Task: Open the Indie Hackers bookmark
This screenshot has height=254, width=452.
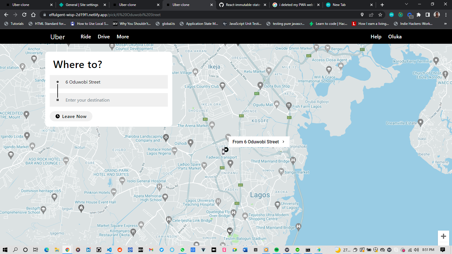Action: [x=413, y=24]
